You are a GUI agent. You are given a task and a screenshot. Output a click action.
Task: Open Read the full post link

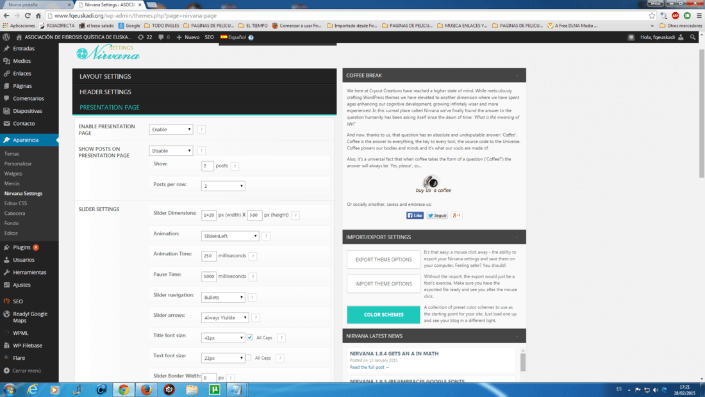click(x=369, y=367)
